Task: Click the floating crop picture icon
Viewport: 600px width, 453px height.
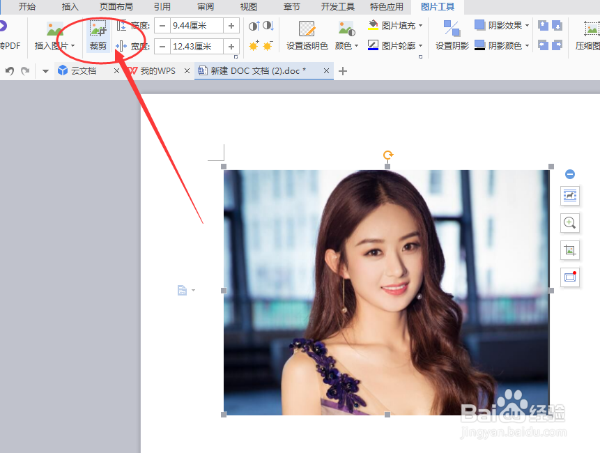Action: tap(570, 250)
